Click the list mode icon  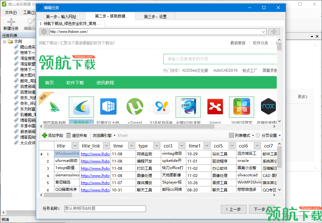pos(232,135)
